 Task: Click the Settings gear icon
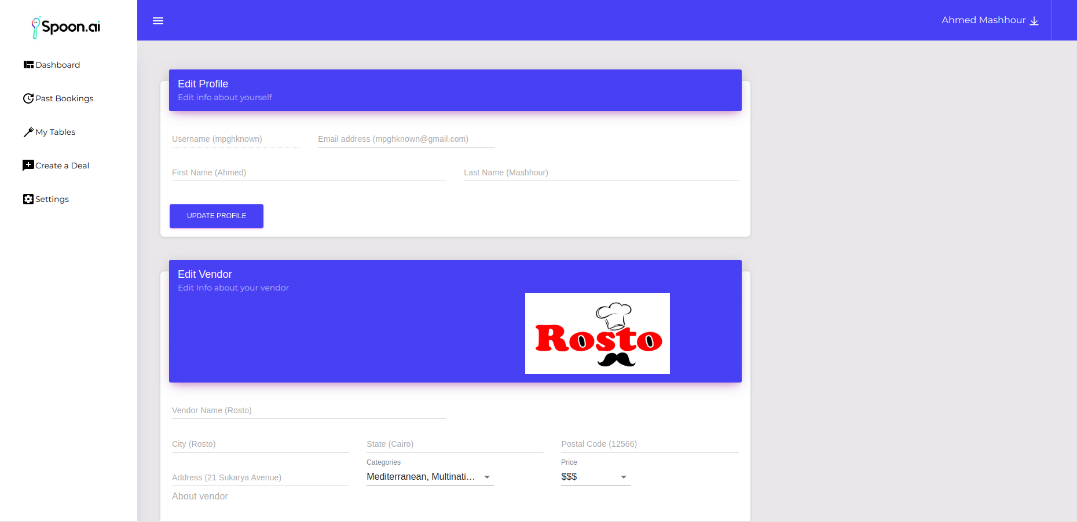click(28, 199)
